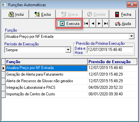Open Ajuda help
139x122 pixels.
coord(123,24)
